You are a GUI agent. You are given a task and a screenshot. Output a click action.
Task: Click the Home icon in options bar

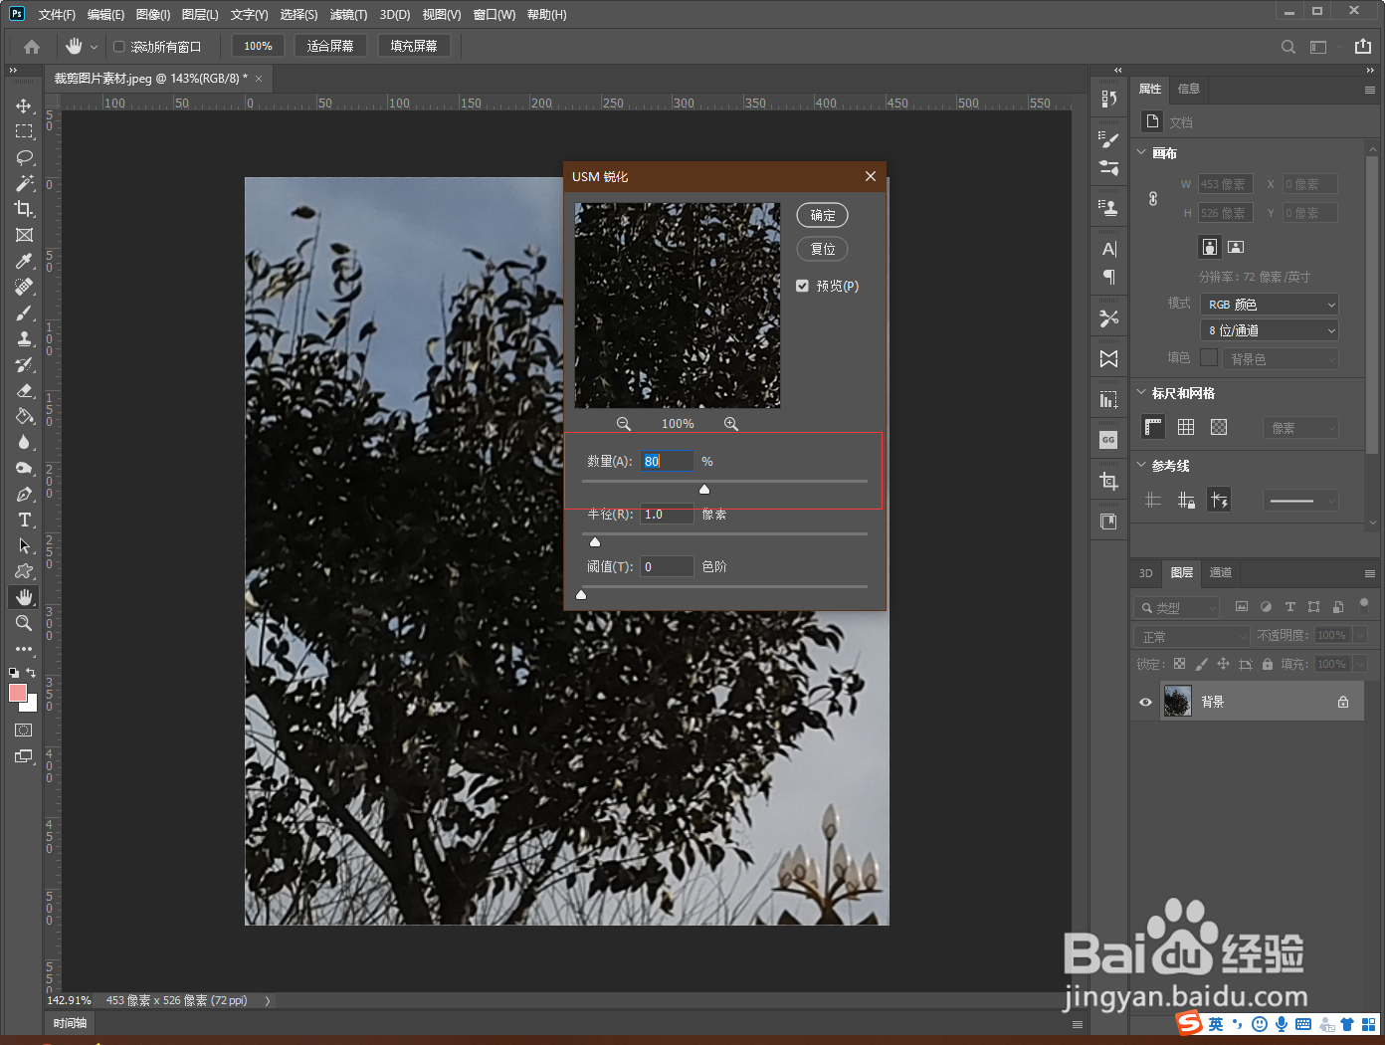point(32,47)
